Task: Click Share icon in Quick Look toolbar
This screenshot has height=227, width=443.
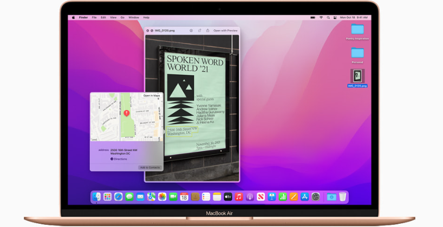Action: click(207, 30)
